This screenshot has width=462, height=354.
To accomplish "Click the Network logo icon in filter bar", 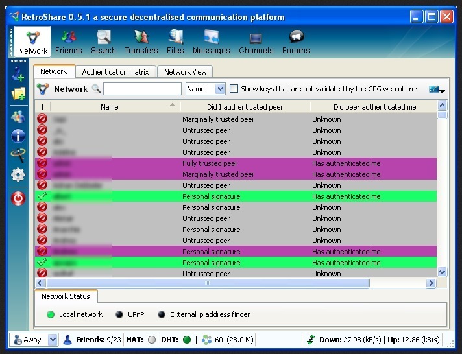I will [43, 89].
